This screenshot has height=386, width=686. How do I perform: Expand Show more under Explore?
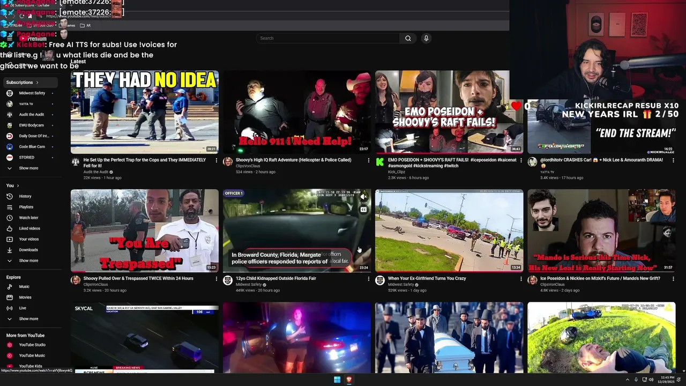[28, 319]
